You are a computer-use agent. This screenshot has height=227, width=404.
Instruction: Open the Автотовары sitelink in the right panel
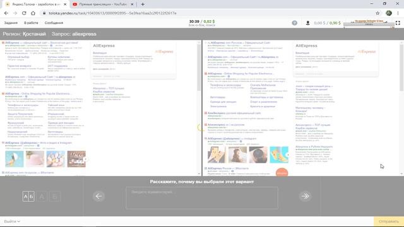[x=217, y=97]
